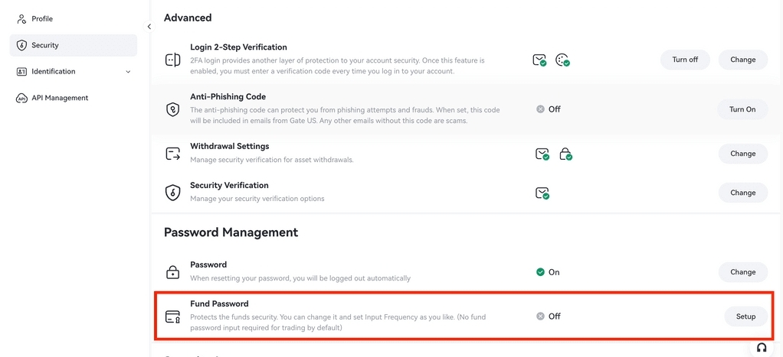The height and width of the screenshot is (357, 783).
Task: Click the Off status for Fund Password
Action: [x=549, y=316]
